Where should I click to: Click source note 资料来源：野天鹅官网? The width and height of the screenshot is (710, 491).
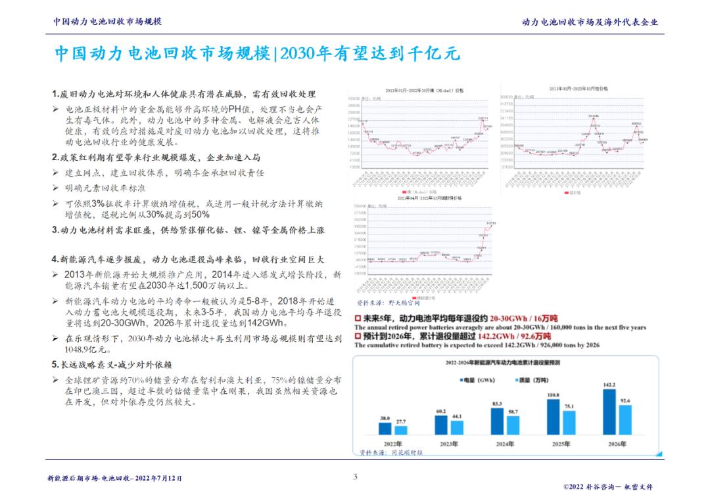[x=388, y=303]
